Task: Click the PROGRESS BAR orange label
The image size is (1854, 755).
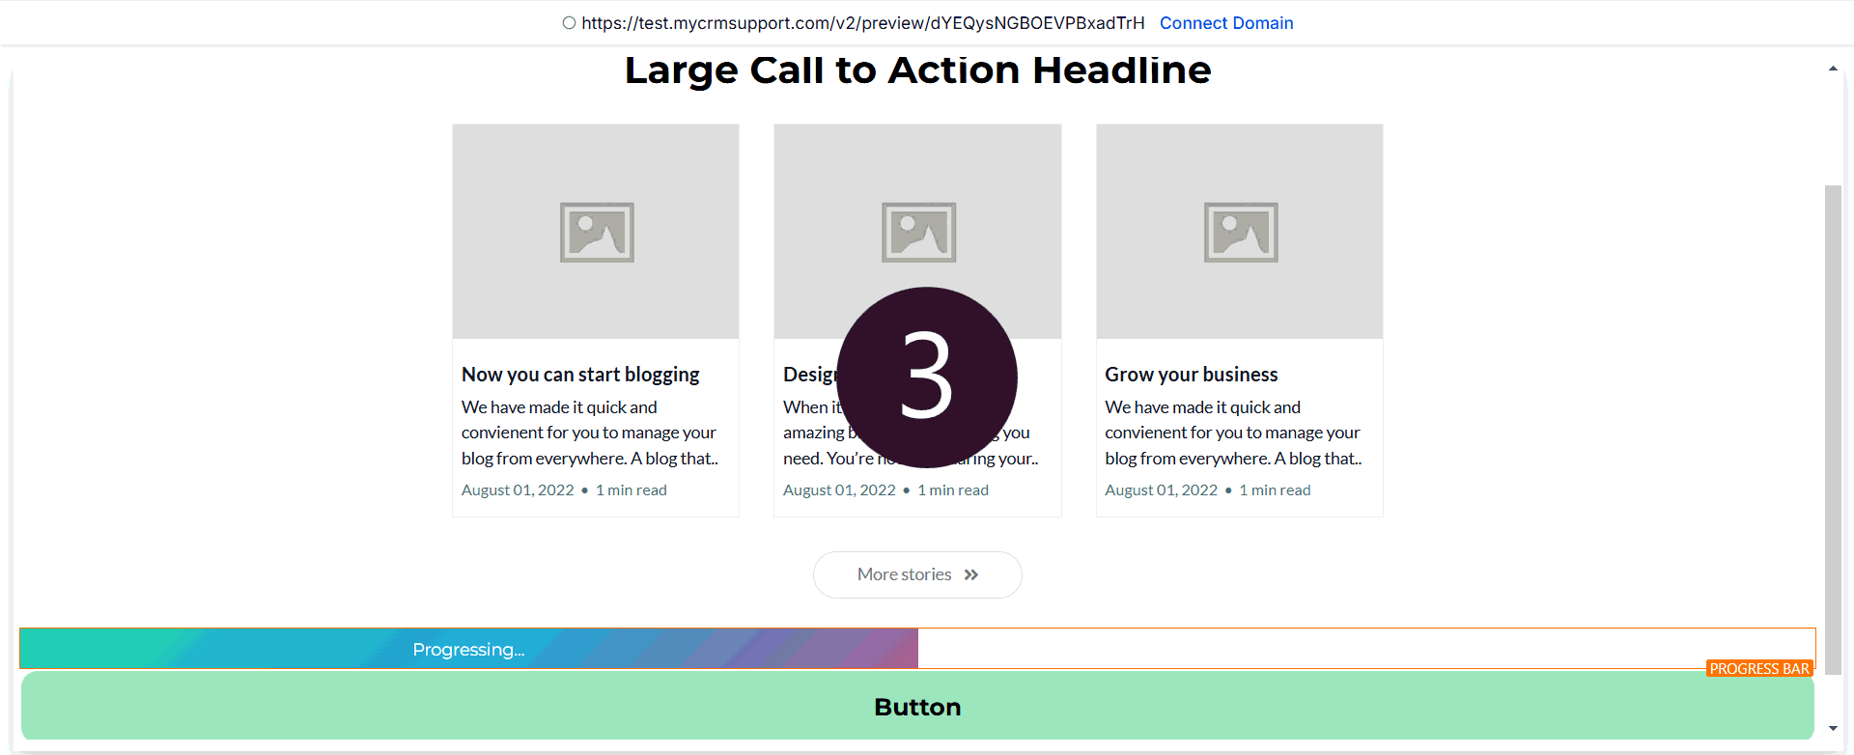Action: tap(1759, 669)
